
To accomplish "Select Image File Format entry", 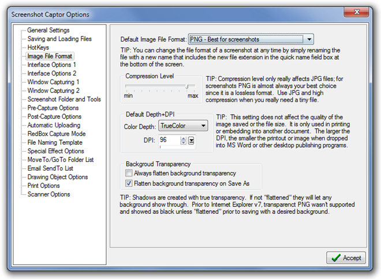I will click(x=50, y=56).
